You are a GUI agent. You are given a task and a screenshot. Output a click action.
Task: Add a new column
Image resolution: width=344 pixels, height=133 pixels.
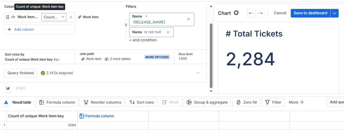(40, 29)
